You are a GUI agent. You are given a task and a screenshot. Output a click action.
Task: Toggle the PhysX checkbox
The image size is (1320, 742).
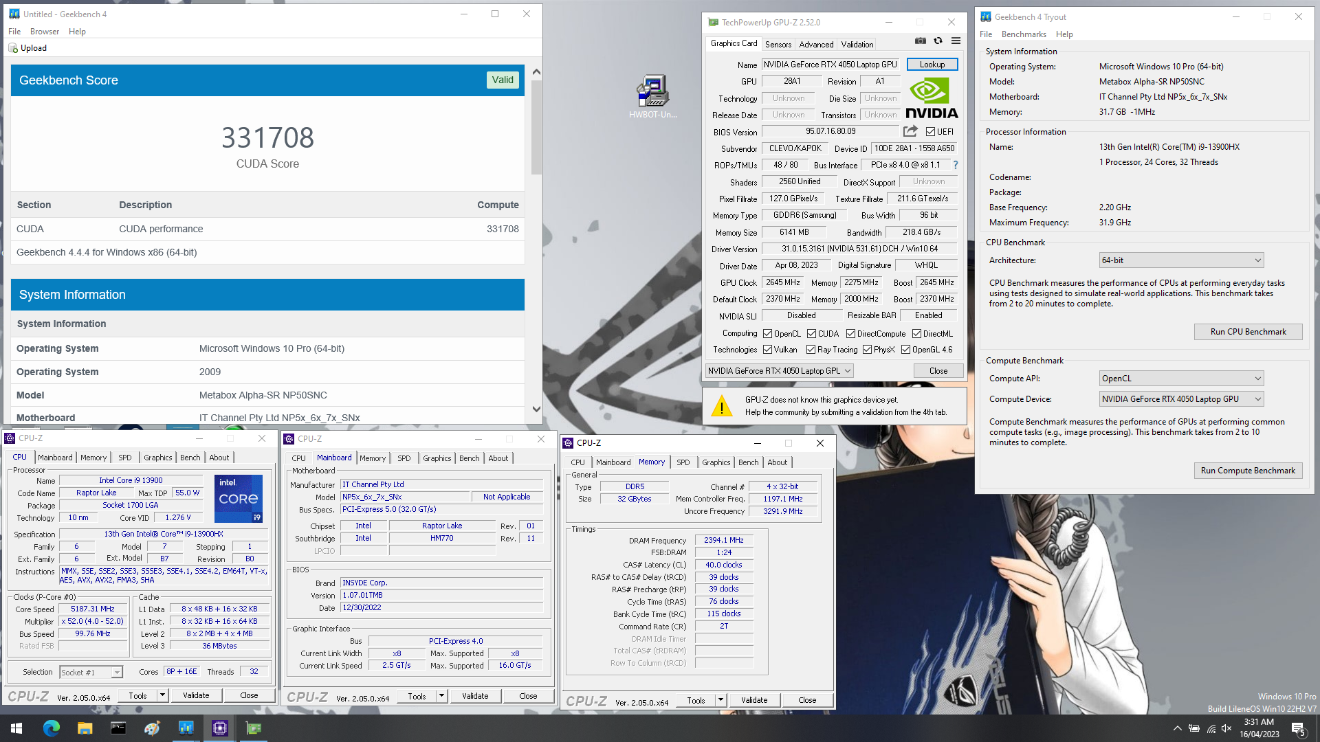[867, 350]
